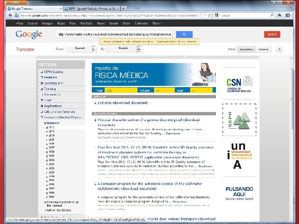
Task: Open the English target language dropdown
Action: tap(125, 49)
